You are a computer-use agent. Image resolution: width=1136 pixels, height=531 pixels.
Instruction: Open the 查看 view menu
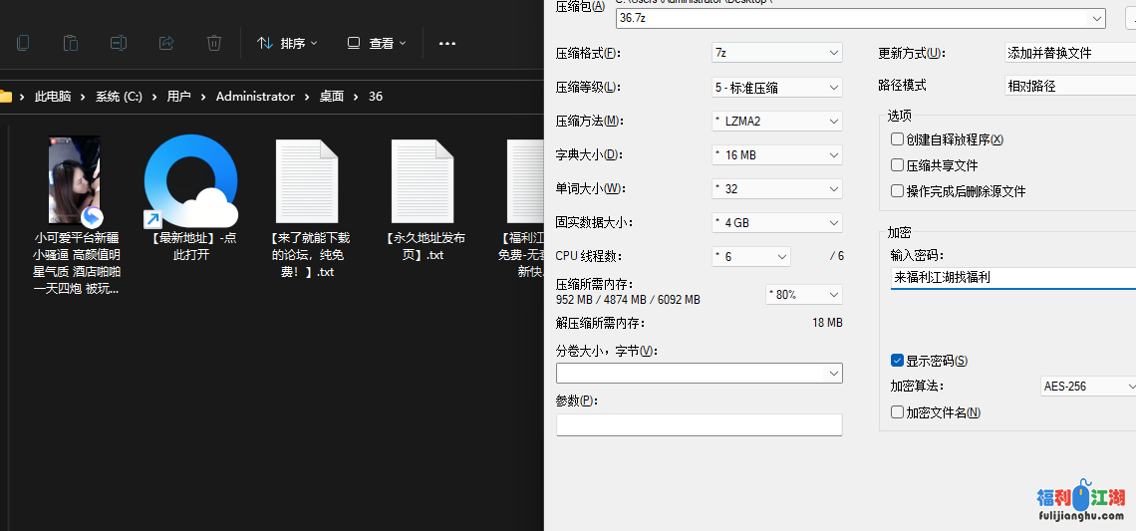pyautogui.click(x=377, y=44)
